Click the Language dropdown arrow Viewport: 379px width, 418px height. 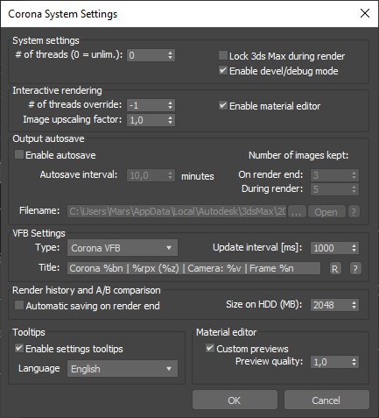click(x=169, y=369)
